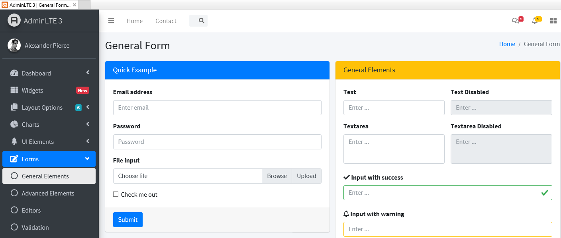Click the hamburger sidebar toggle icon
Image resolution: width=561 pixels, height=238 pixels.
pyautogui.click(x=111, y=21)
